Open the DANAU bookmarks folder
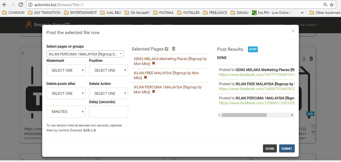The width and height of the screenshot is (341, 162). tap(240, 13)
